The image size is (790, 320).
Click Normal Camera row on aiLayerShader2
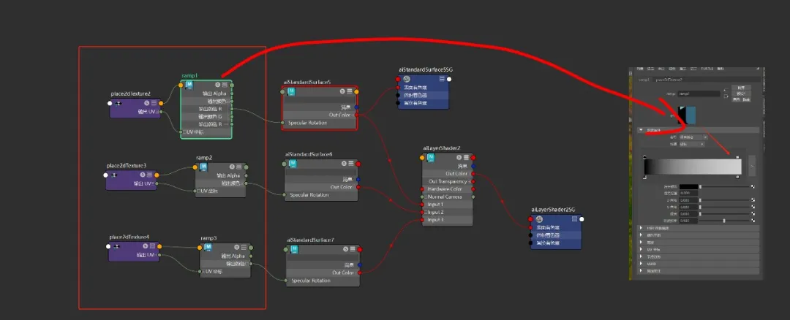click(x=448, y=197)
